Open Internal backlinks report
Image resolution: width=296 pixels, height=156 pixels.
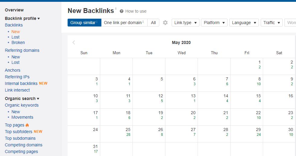tap(21, 83)
